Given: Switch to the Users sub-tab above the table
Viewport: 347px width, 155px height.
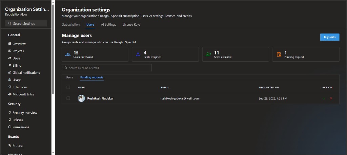Looking at the screenshot, I should (69, 77).
